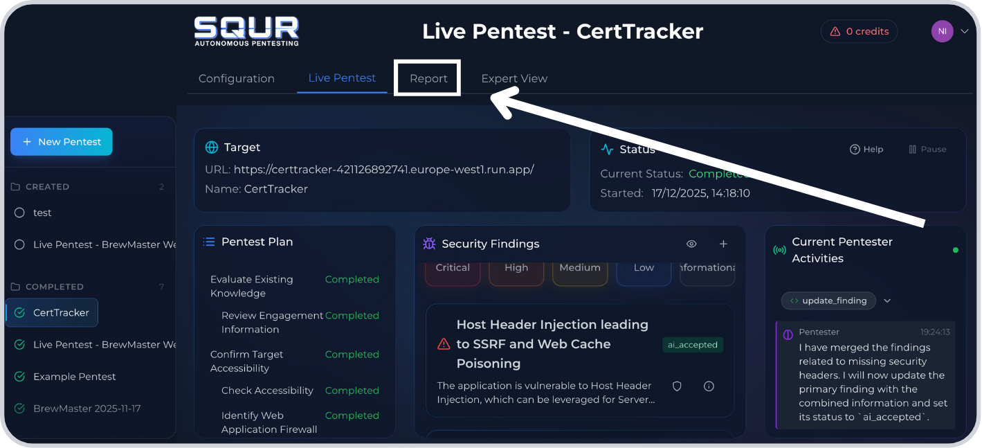Click the Pentest Plan list icon
Viewport: 982px width, 448px height.
tap(208, 241)
